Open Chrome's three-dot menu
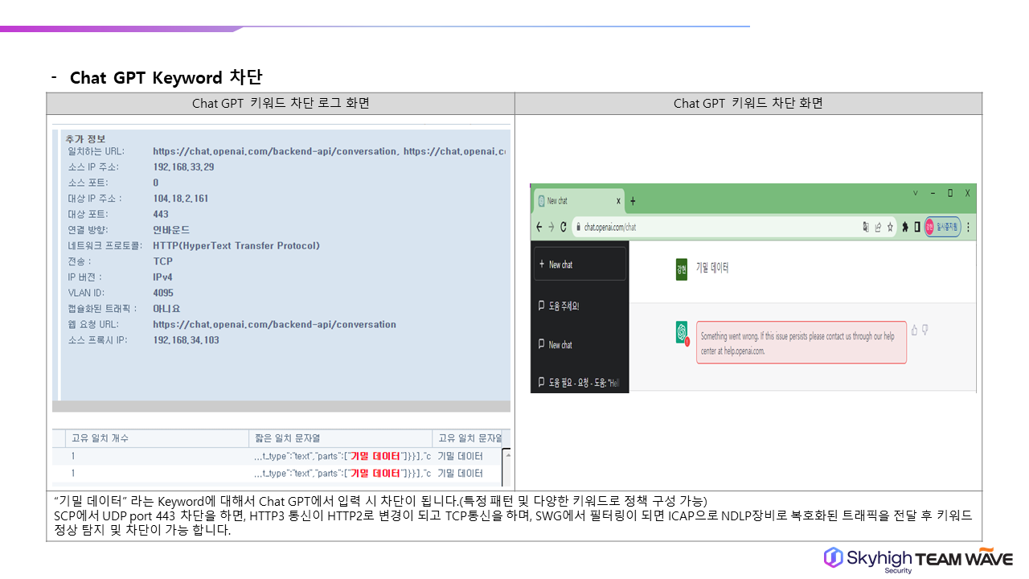 968,228
